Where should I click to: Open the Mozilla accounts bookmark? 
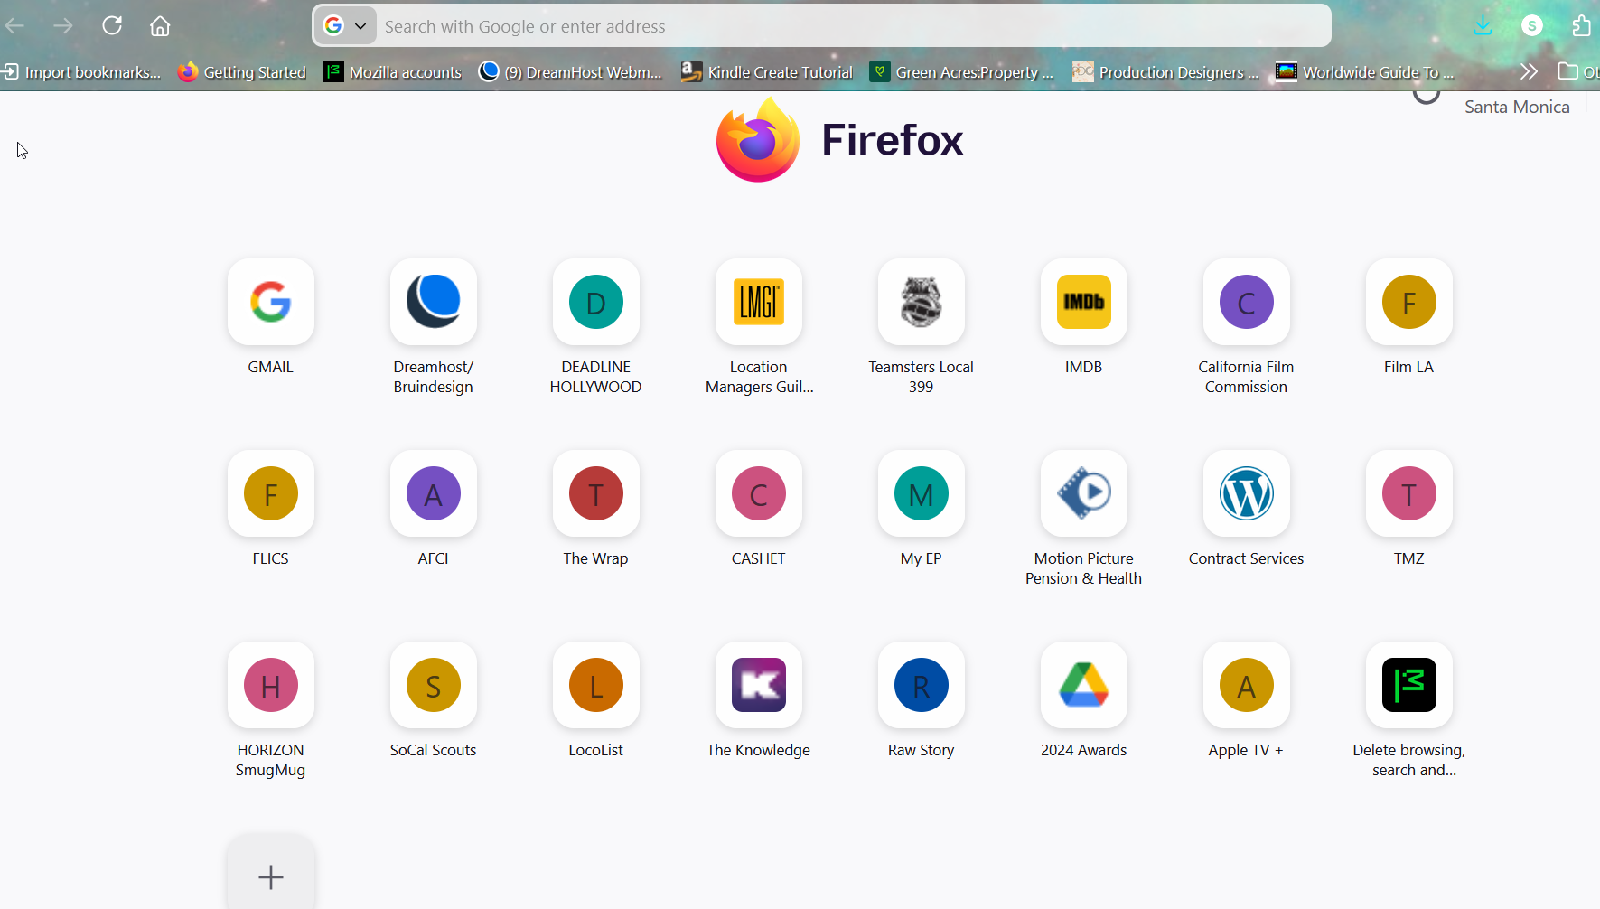(x=393, y=72)
